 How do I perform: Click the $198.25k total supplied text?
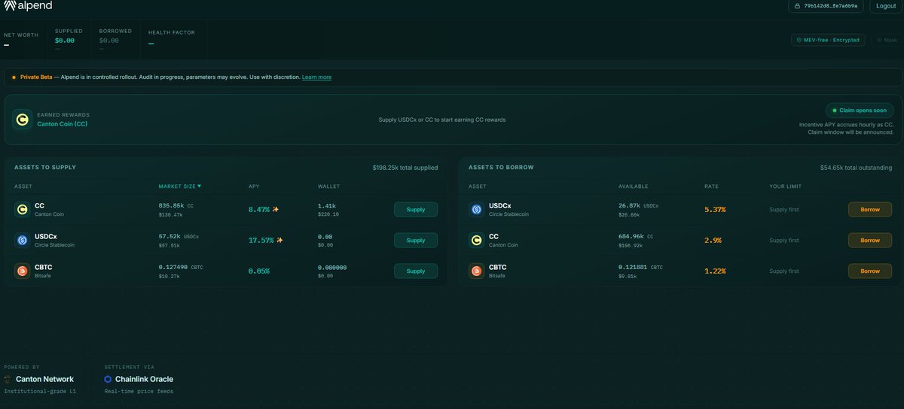click(405, 168)
